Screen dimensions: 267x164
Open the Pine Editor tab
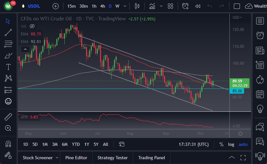tap(76, 158)
